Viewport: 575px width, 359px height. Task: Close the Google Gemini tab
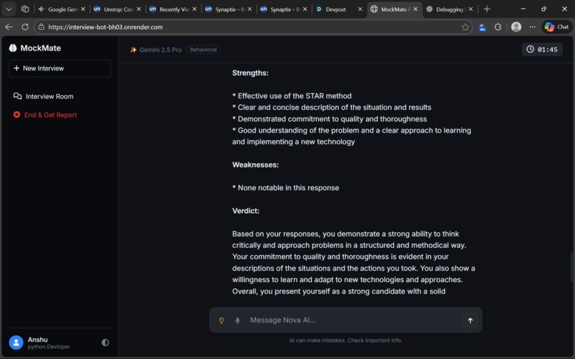[83, 9]
